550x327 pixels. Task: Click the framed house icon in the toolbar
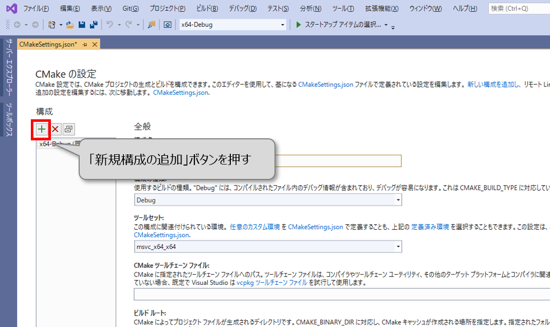pyautogui.click(x=168, y=25)
